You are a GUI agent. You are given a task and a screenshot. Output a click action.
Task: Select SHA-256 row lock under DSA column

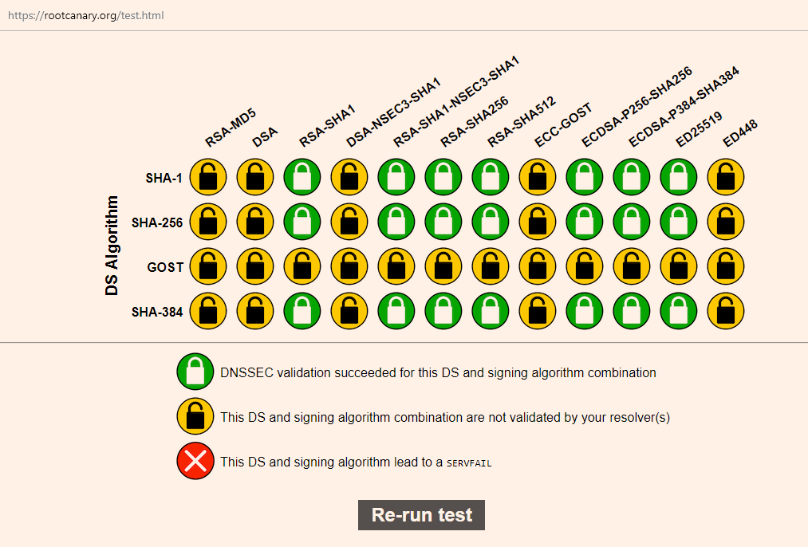click(x=255, y=222)
